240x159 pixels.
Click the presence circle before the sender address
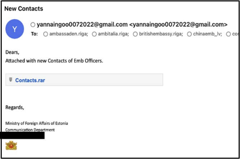tap(33, 25)
